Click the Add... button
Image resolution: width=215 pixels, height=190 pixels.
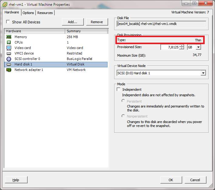pos(73,22)
